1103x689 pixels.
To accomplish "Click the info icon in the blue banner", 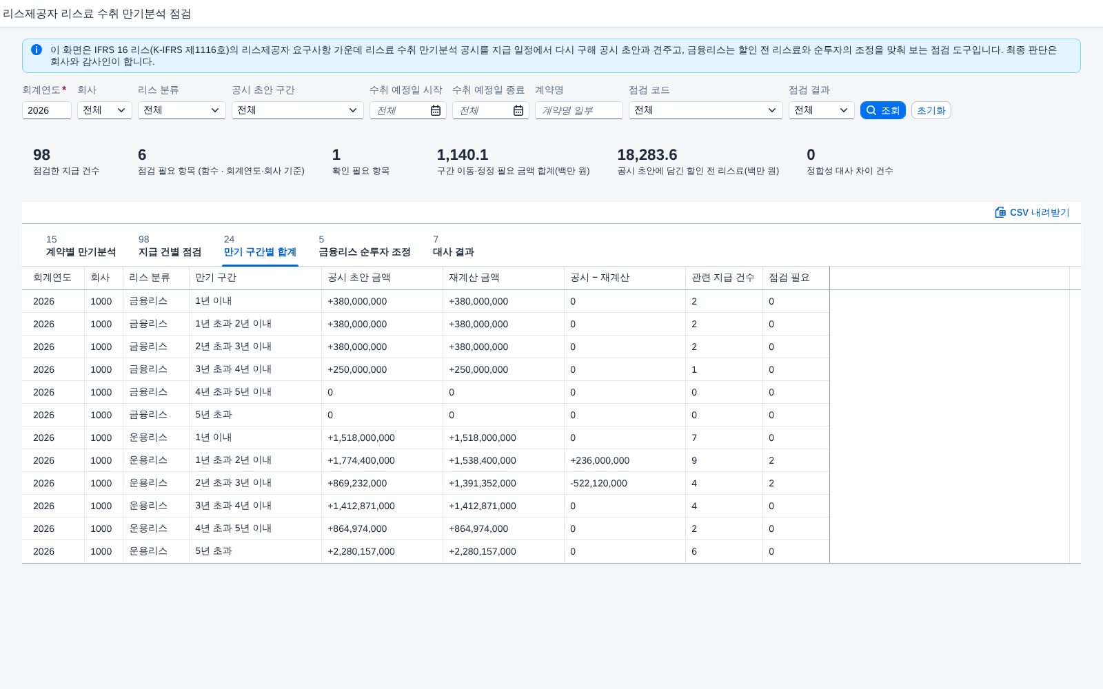I will pyautogui.click(x=37, y=50).
